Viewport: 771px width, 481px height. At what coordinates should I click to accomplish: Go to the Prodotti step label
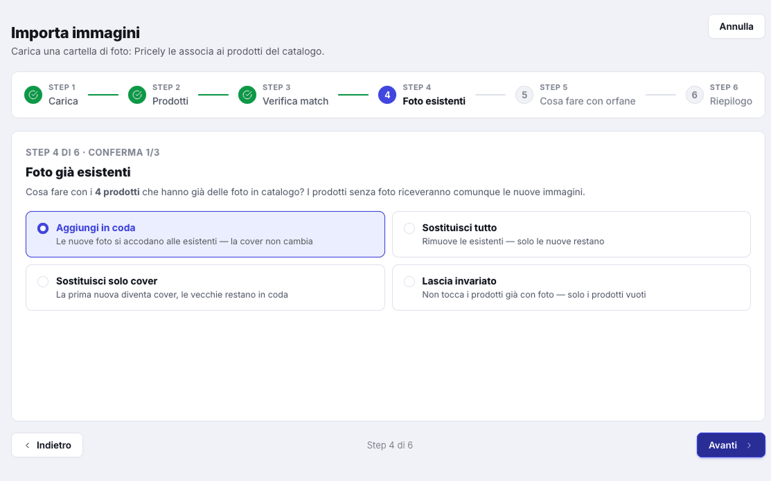[170, 101]
